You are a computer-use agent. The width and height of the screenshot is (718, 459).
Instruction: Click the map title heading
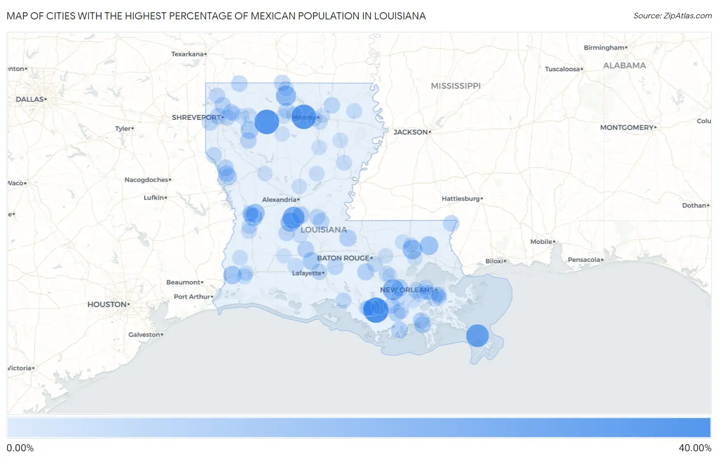point(216,16)
